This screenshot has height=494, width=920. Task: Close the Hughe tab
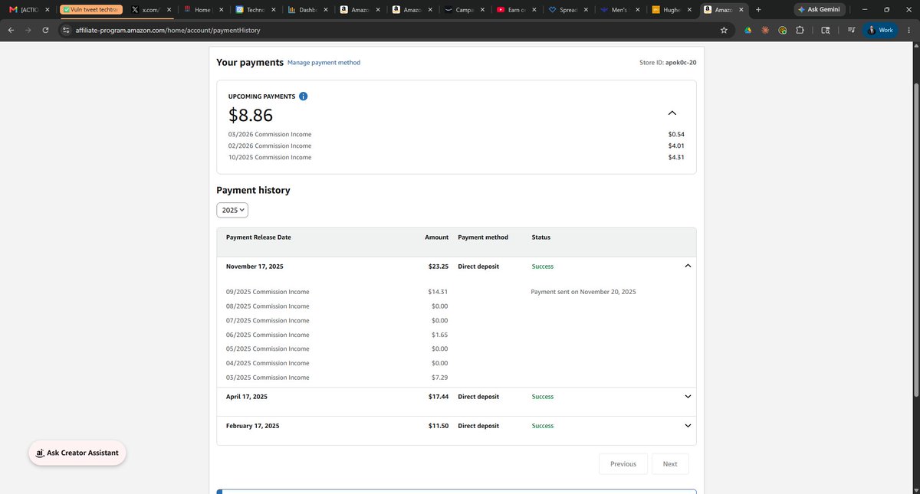point(689,10)
